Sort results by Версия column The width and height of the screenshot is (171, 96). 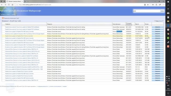[137, 24]
